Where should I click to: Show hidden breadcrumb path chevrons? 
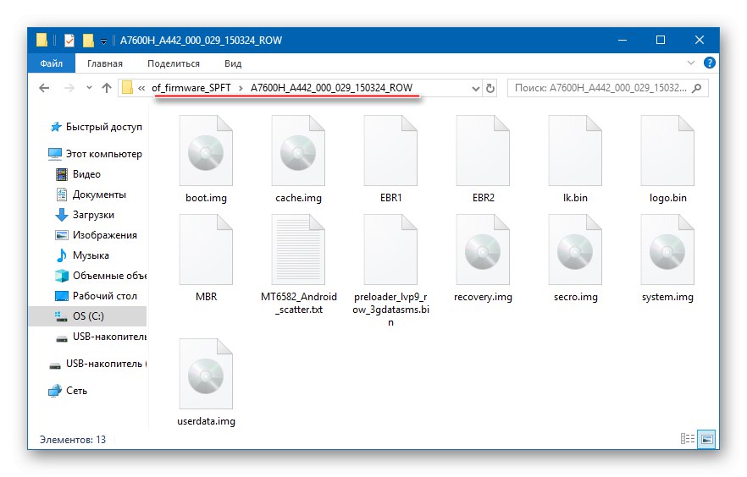point(141,88)
